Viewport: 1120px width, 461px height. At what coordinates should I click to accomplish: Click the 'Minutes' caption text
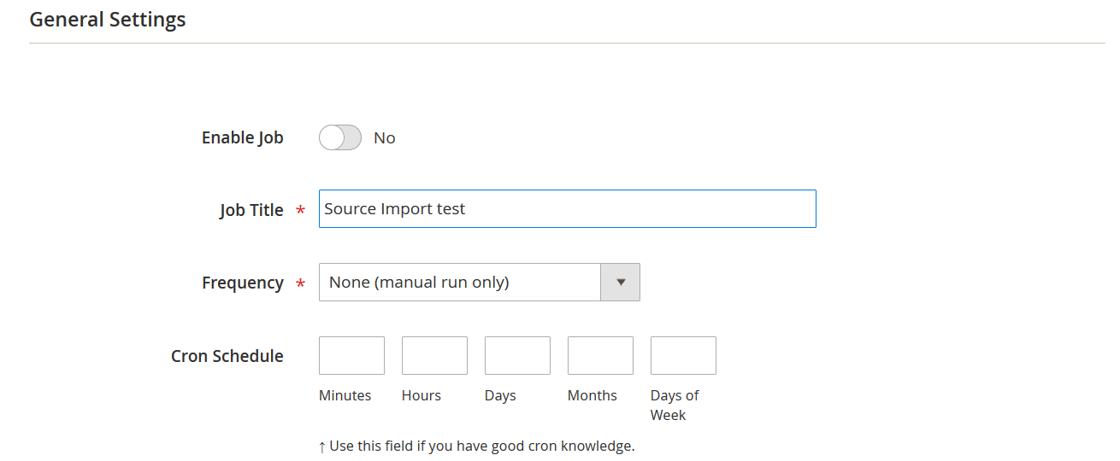345,395
